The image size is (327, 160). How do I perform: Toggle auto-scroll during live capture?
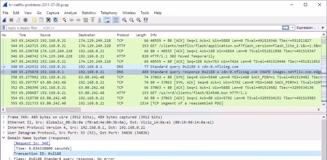click(x=107, y=20)
